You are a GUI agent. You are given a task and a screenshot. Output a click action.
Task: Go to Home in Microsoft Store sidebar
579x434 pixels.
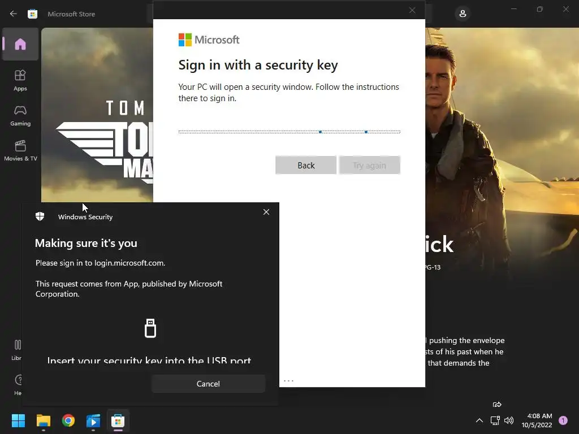20,44
